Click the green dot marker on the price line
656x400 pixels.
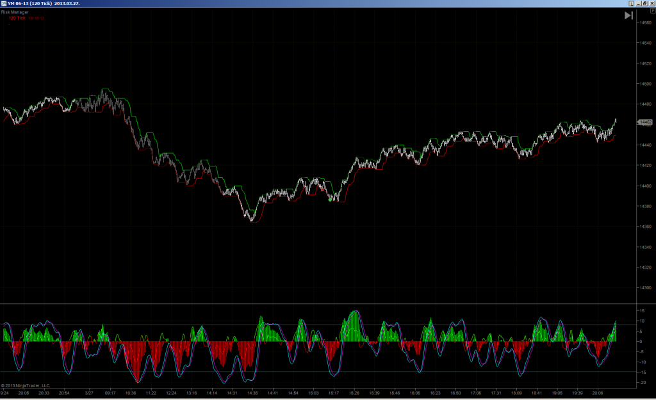[330, 200]
